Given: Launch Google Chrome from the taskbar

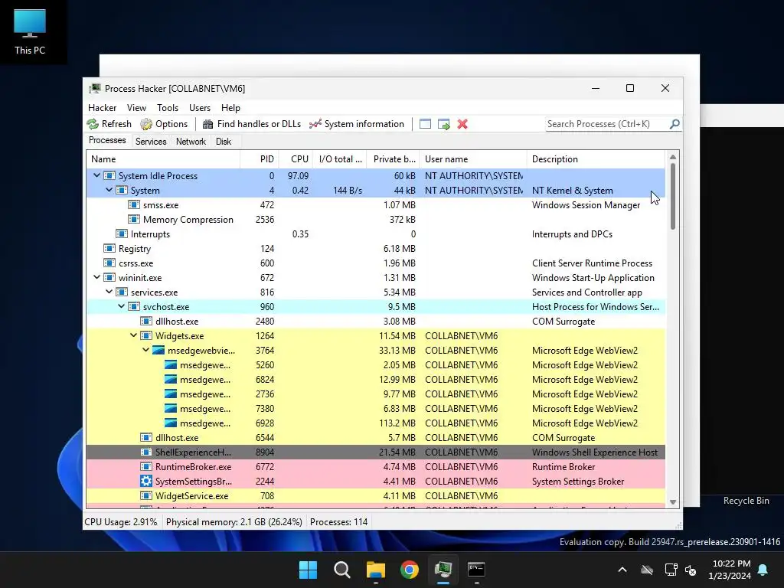Looking at the screenshot, I should click(410, 570).
